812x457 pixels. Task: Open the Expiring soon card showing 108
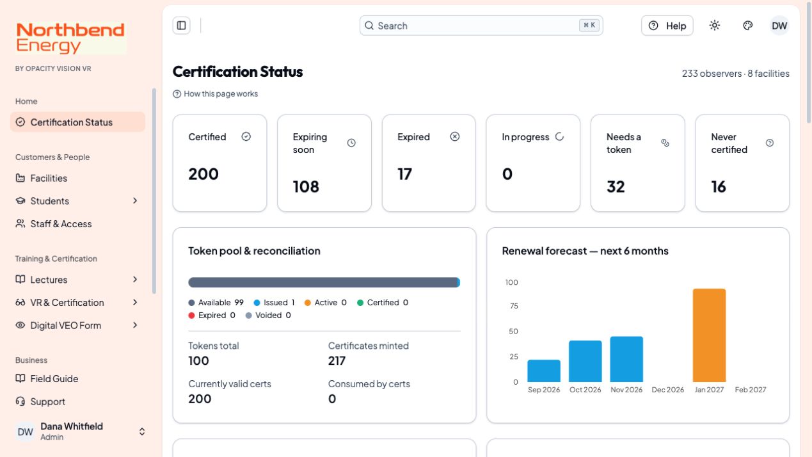(x=324, y=163)
